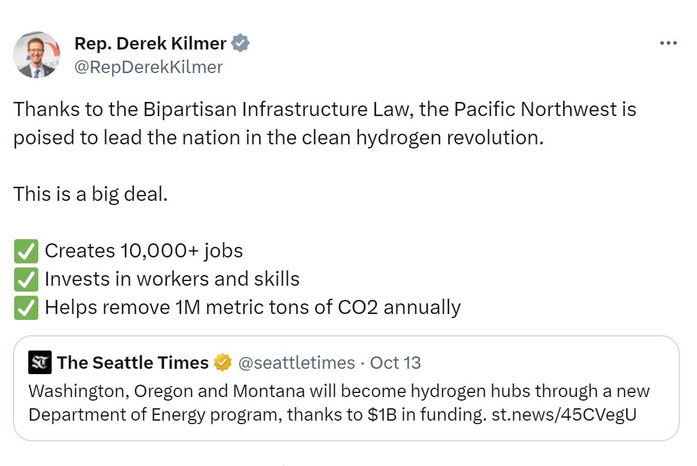
Task: Click the @seattletimes handle
Action: pos(296,362)
